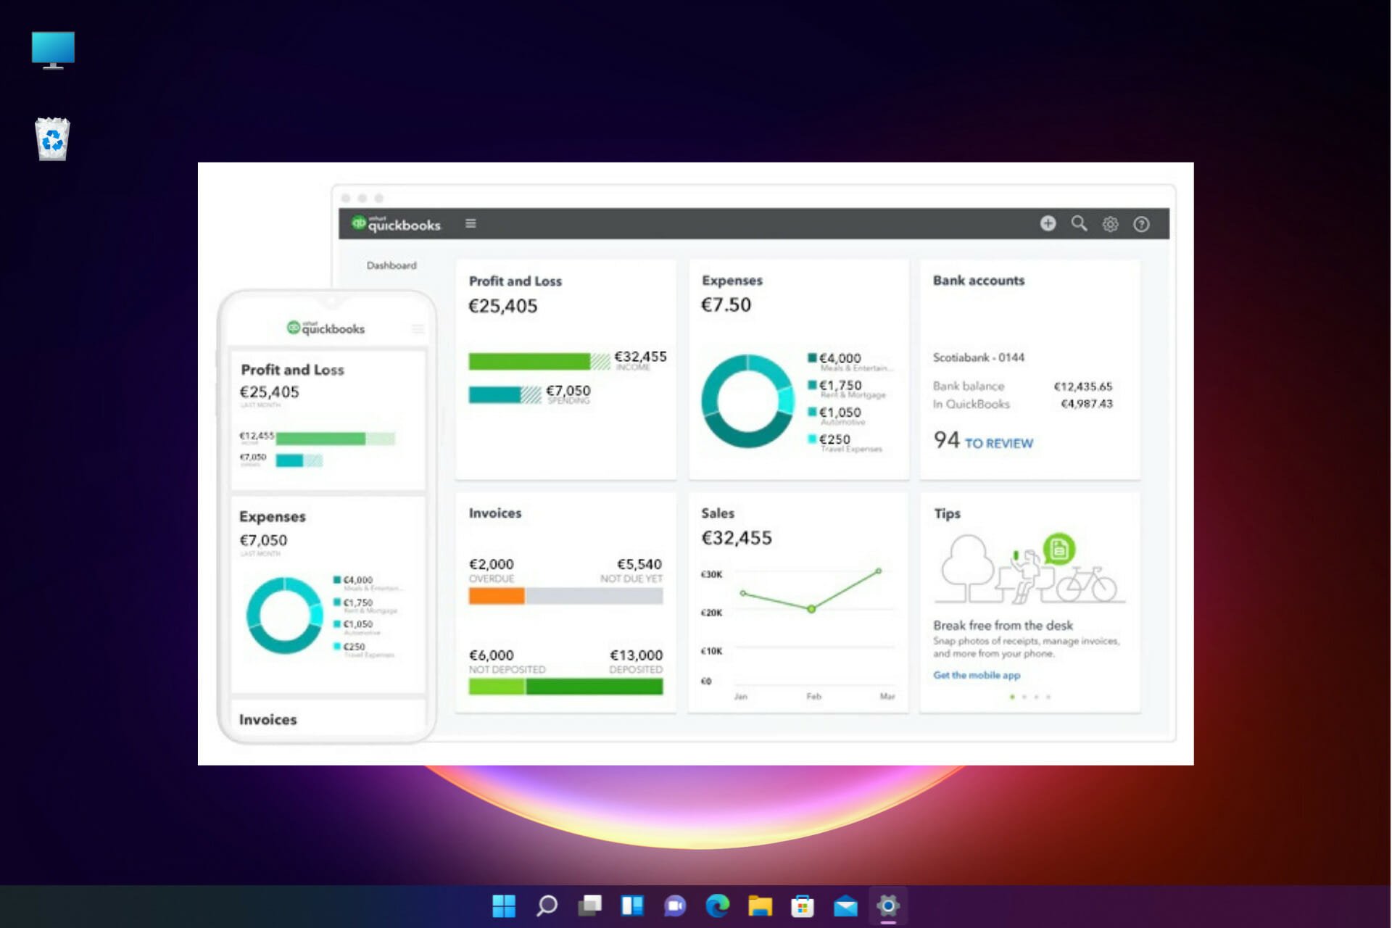Click the €13,000 Deposited amount

click(x=637, y=655)
